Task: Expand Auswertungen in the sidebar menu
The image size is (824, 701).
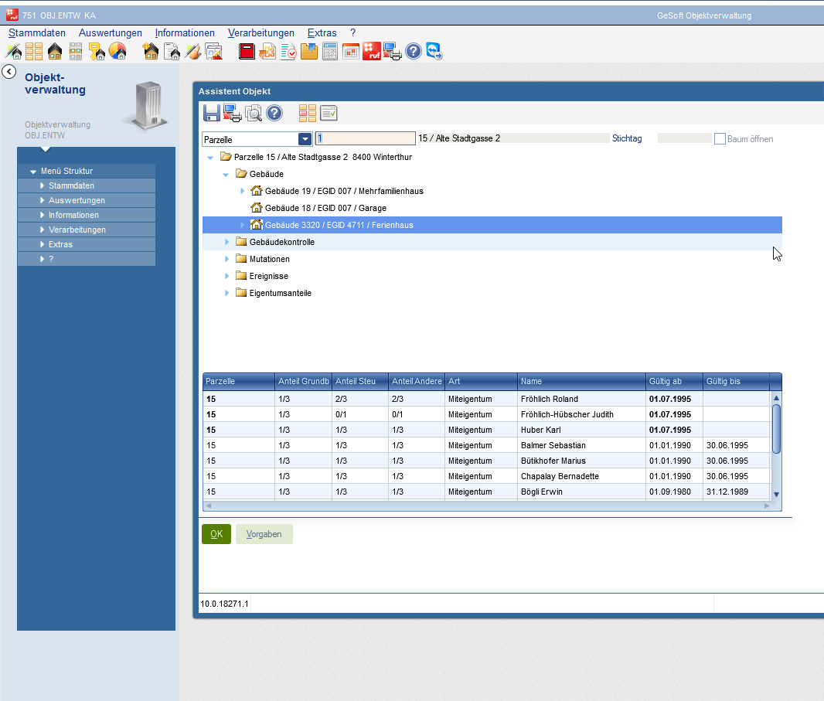Action: coord(42,200)
